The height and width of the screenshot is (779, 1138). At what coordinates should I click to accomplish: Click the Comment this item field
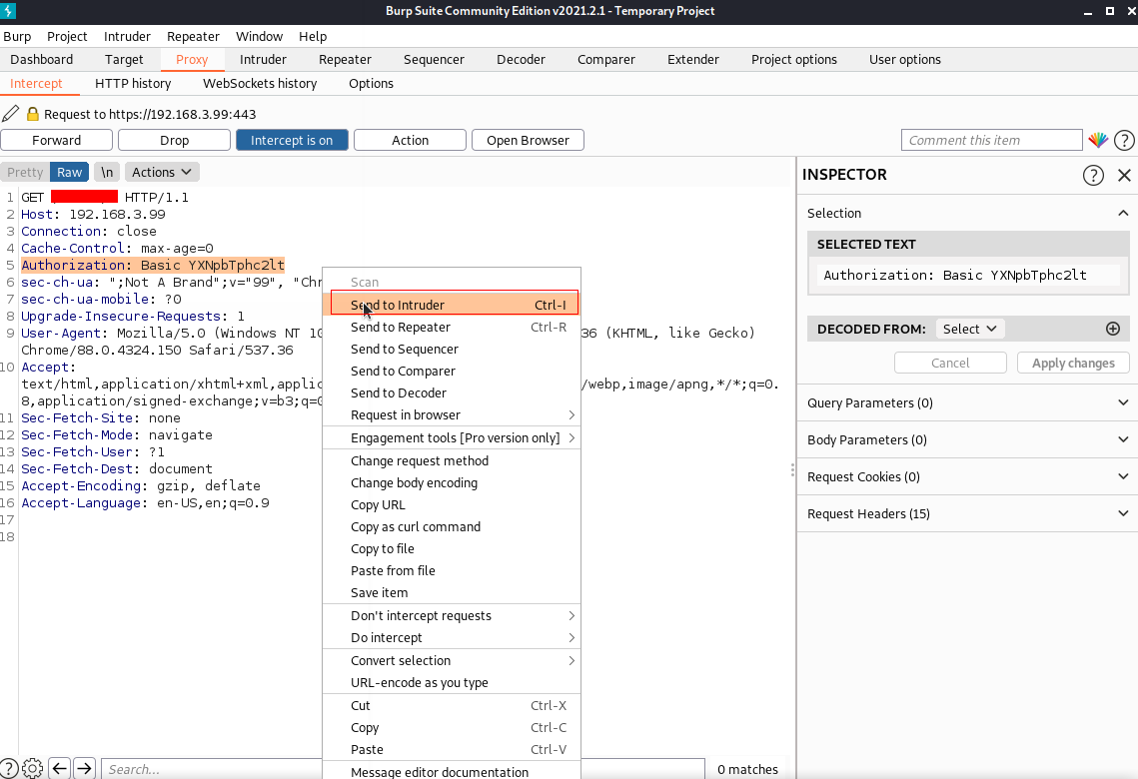coord(991,140)
